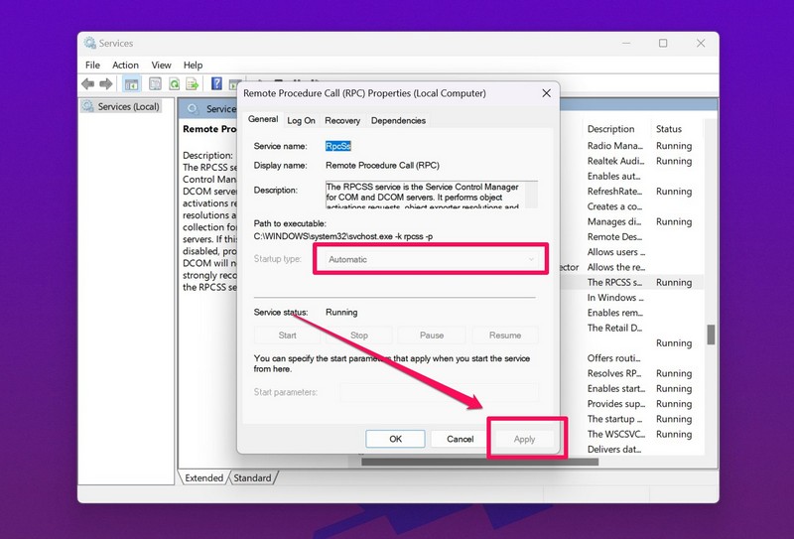This screenshot has height=539, width=794.
Task: Switch to the Standard view tab
Action: click(252, 477)
